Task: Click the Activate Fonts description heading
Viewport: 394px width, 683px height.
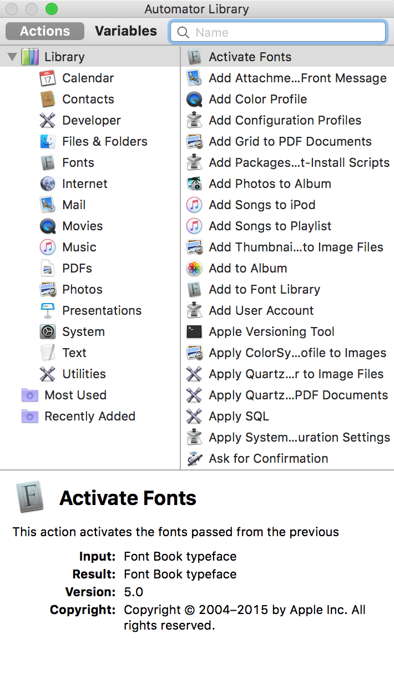Action: [x=128, y=498]
